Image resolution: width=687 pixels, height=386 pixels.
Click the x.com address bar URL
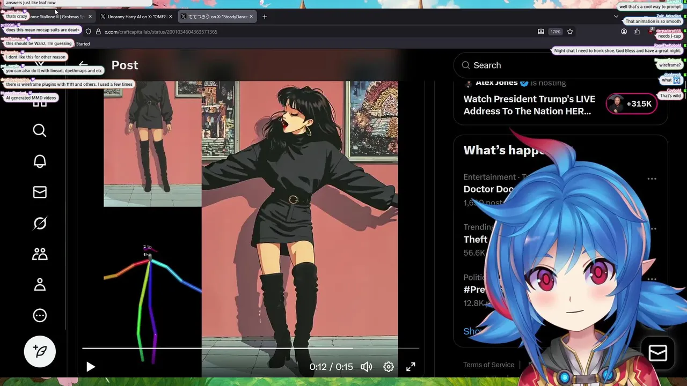160,32
